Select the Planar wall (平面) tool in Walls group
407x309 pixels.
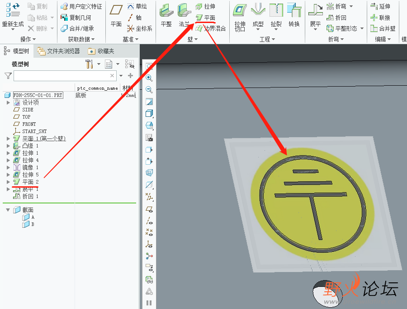205,18
